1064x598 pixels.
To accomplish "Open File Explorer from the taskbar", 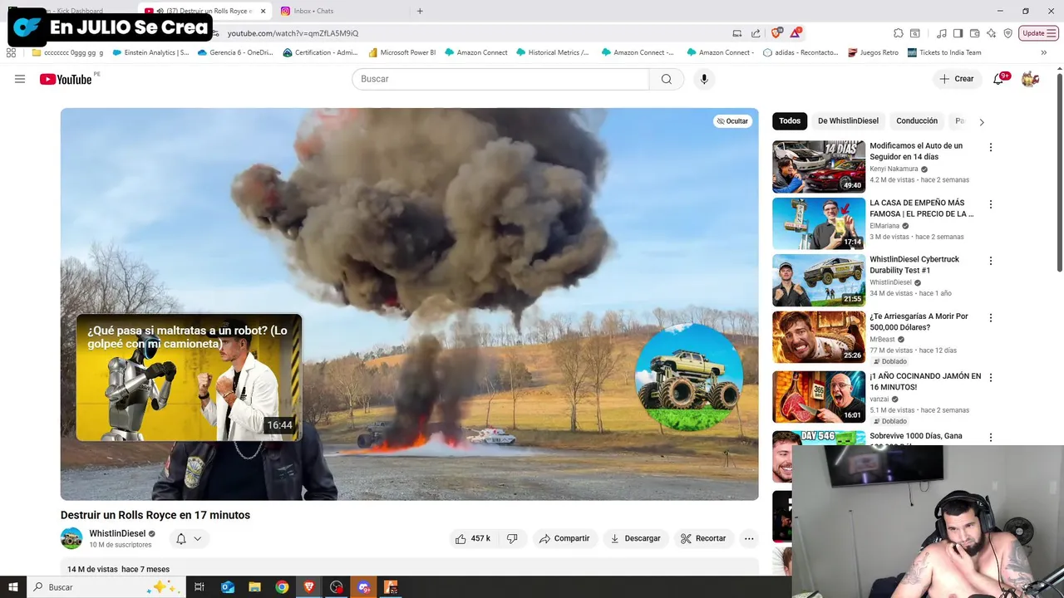I will [254, 587].
